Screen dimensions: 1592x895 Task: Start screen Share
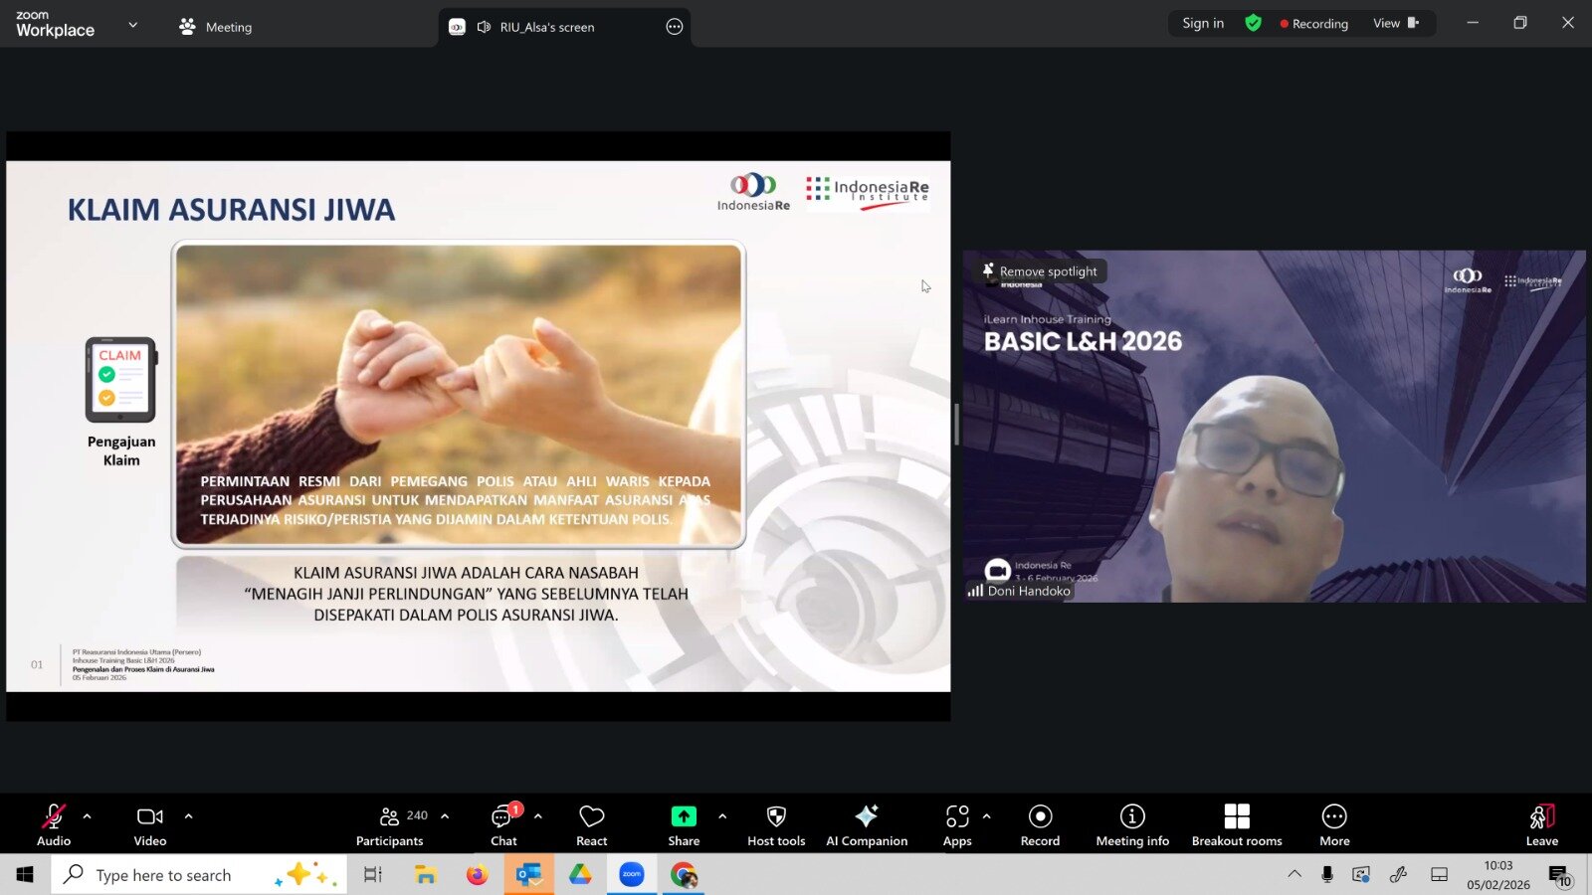pos(684,825)
